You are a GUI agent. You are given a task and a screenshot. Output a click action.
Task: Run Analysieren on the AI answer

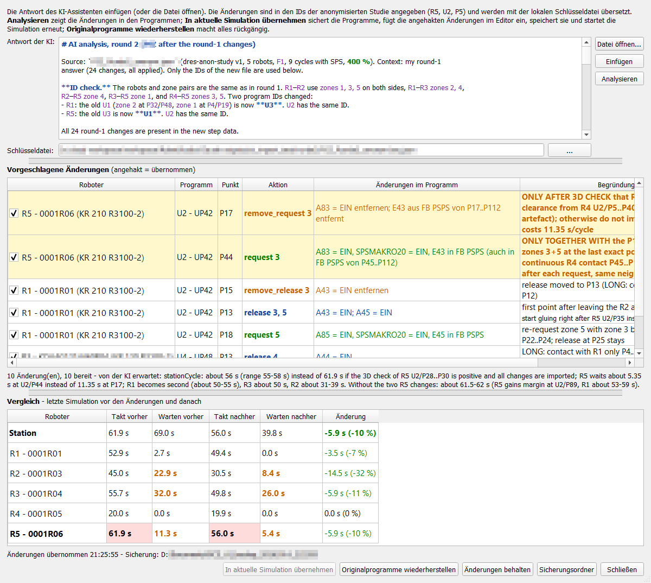click(619, 79)
